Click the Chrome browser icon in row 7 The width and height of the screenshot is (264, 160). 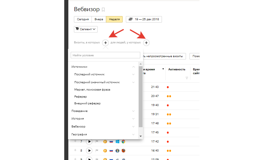pyautogui.click(x=123, y=142)
